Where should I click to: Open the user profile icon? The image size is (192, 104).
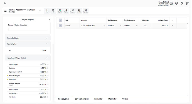point(171,3)
